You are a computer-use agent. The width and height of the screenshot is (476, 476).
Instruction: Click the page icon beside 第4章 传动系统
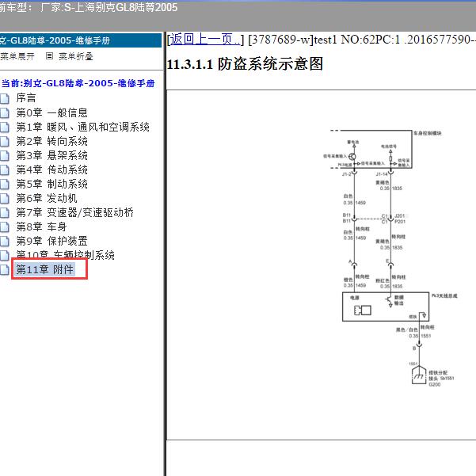(x=4, y=169)
